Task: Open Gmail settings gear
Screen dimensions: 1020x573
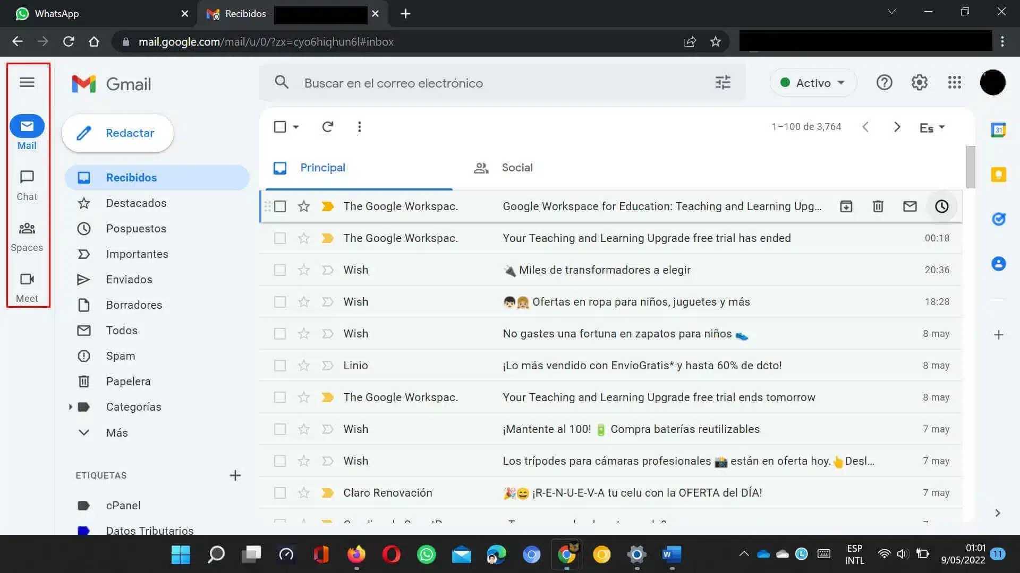Action: click(x=920, y=82)
